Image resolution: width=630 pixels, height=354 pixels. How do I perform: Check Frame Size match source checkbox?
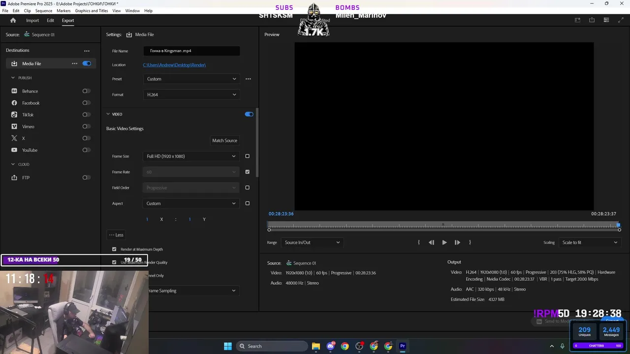click(247, 156)
